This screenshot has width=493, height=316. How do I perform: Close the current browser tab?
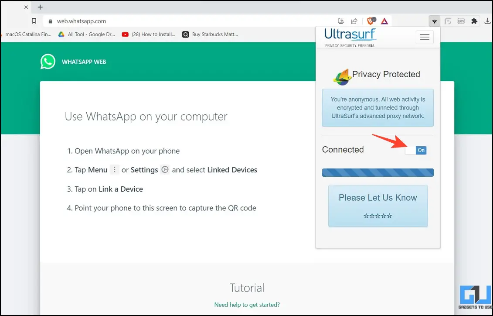(26, 7)
